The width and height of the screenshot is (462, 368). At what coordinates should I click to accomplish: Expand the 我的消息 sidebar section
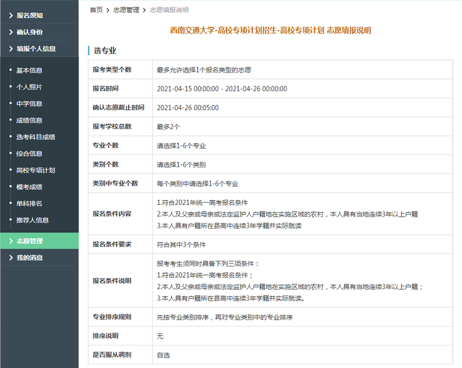tap(39, 258)
